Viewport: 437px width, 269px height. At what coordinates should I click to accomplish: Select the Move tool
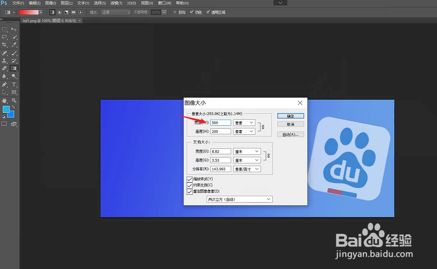[14, 29]
